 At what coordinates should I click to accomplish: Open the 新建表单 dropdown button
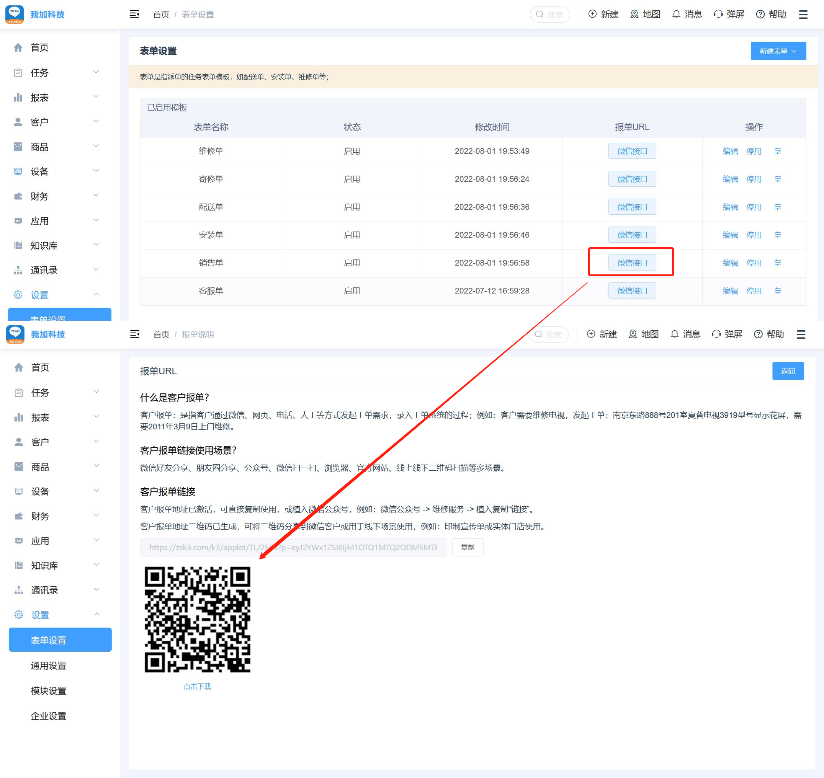click(x=778, y=51)
